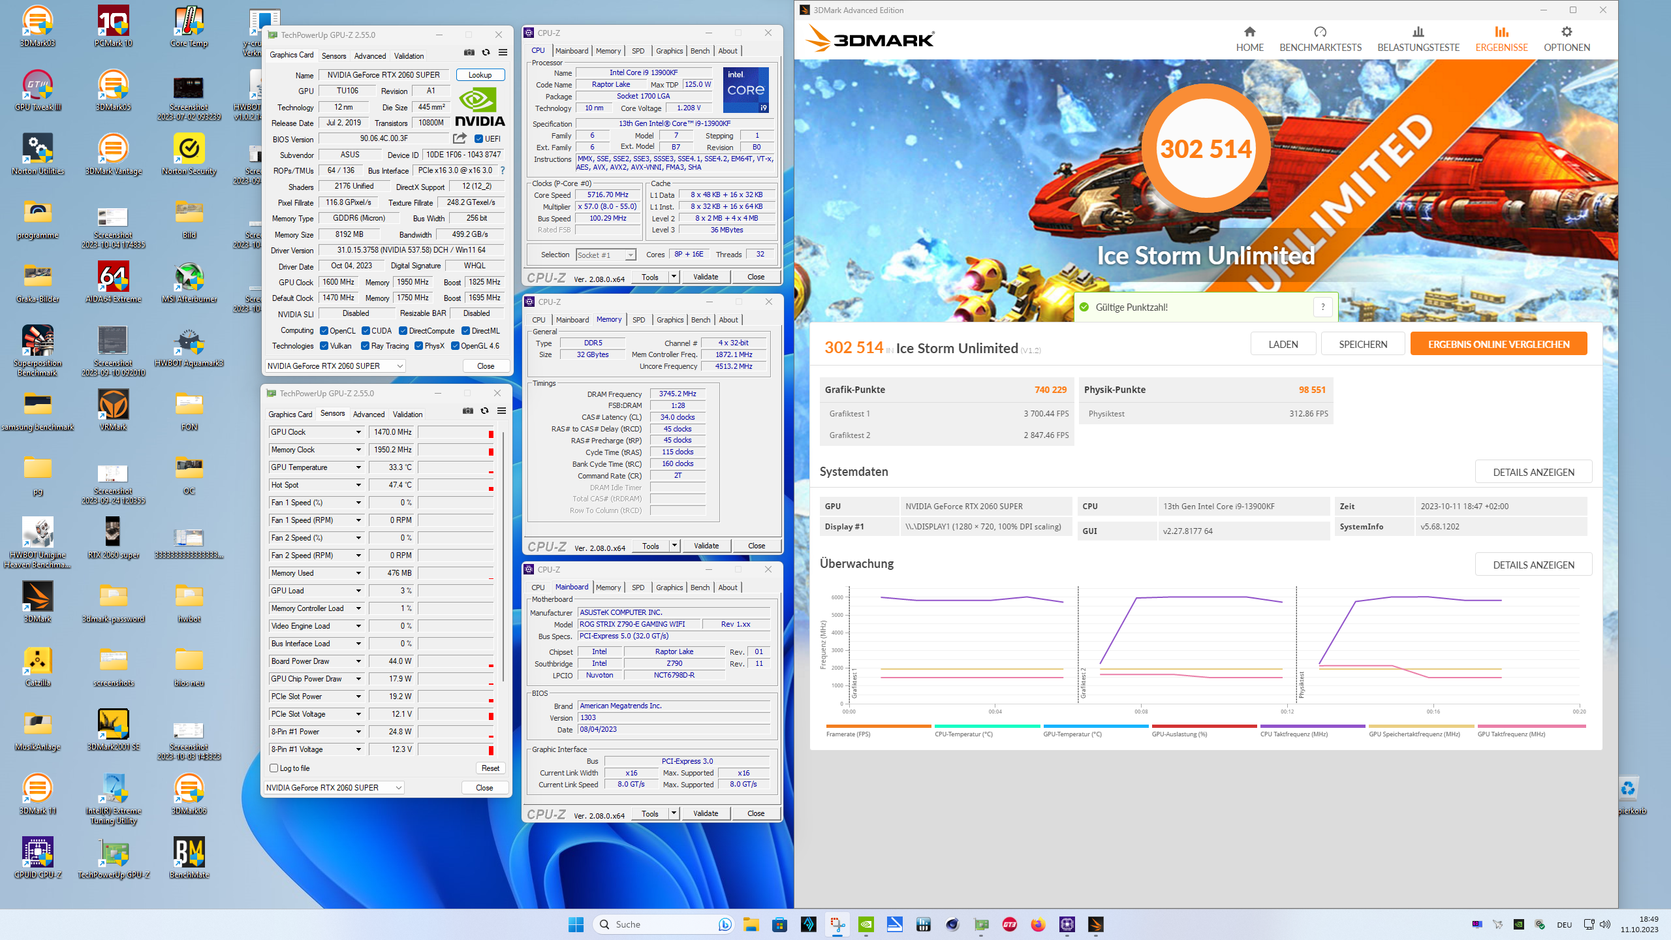Toggle DirectML checkbox in GPU-Z
This screenshot has width=1671, height=940.
click(x=465, y=331)
